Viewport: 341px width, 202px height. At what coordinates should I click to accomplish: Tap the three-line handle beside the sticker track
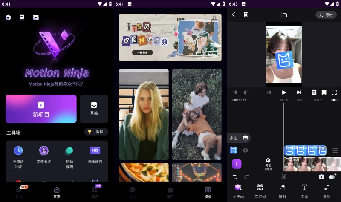[335, 150]
